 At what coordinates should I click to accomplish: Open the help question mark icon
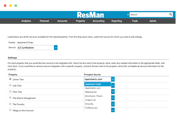click(x=128, y=15)
